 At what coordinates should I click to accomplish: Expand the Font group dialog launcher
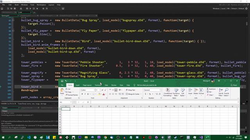[x=107, y=98]
